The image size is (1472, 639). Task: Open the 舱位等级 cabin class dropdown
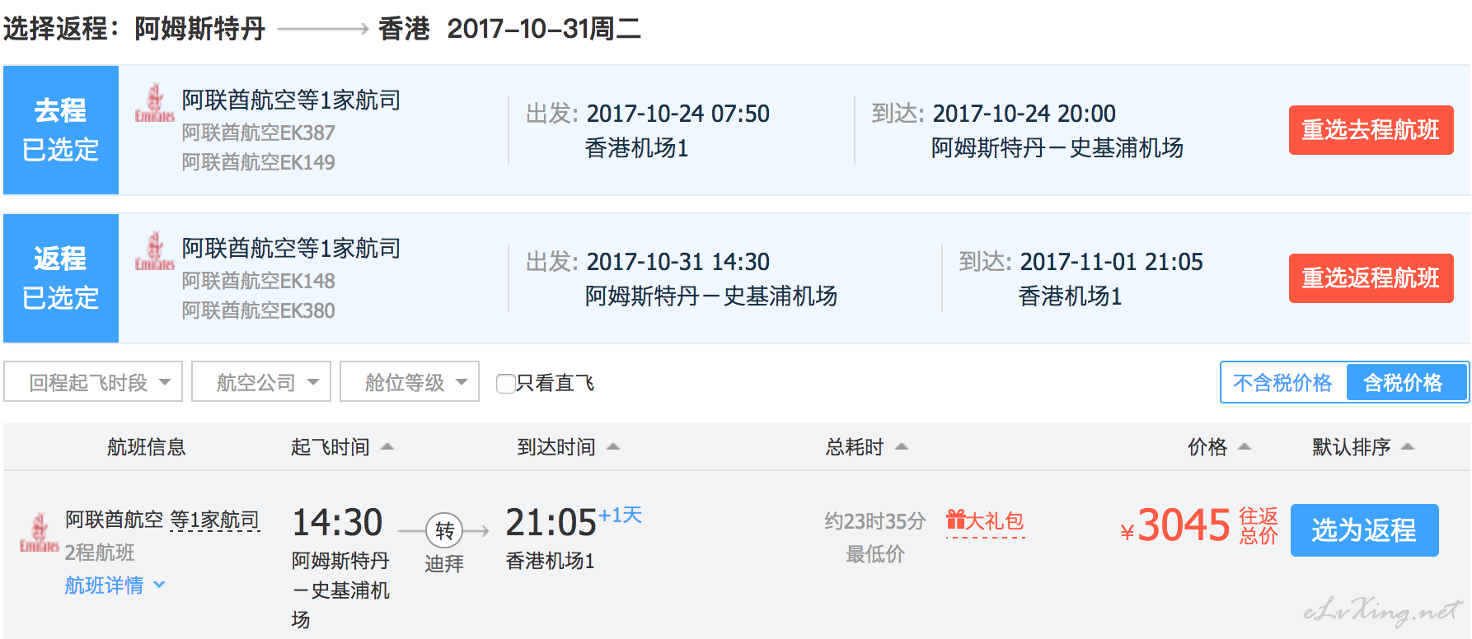coord(410,382)
